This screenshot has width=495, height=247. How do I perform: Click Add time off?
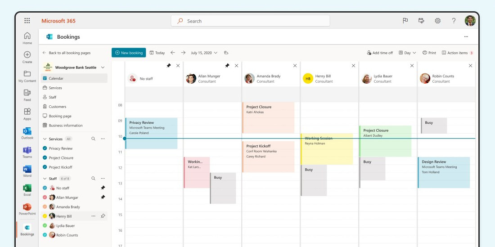[x=380, y=53]
